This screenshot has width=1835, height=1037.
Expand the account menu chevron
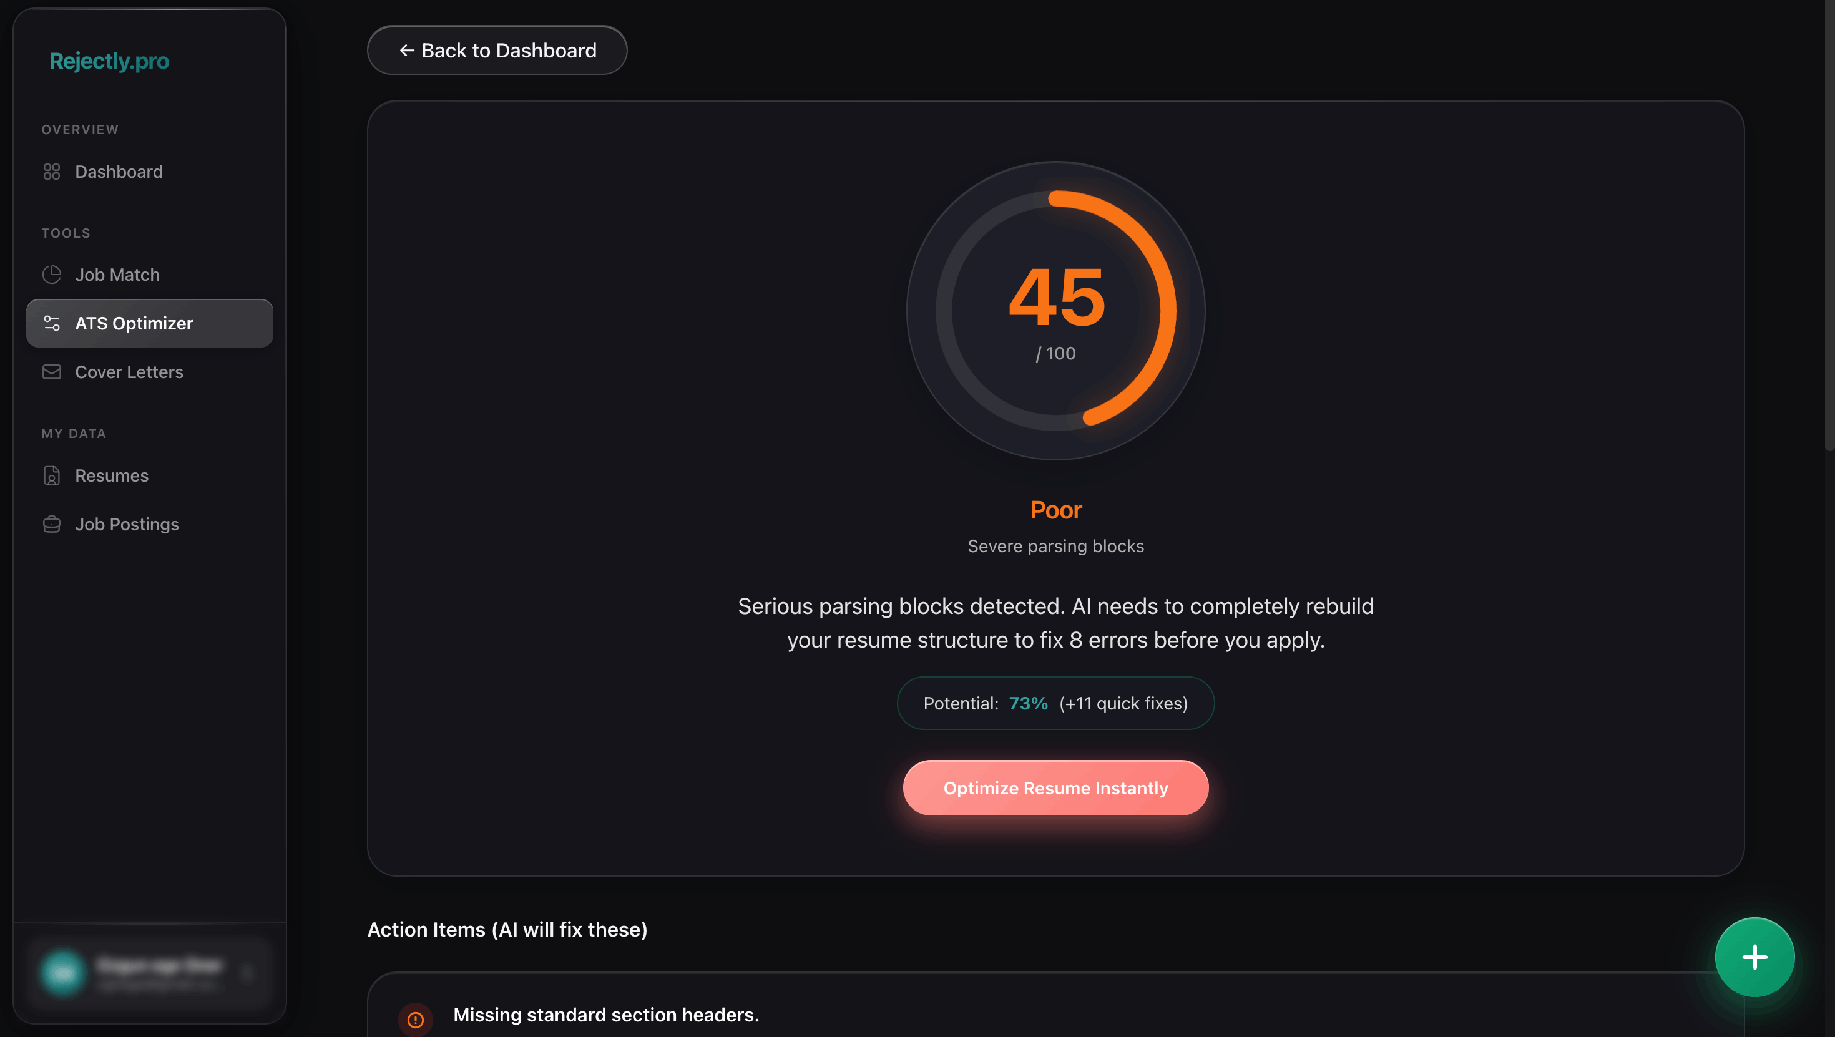click(247, 972)
